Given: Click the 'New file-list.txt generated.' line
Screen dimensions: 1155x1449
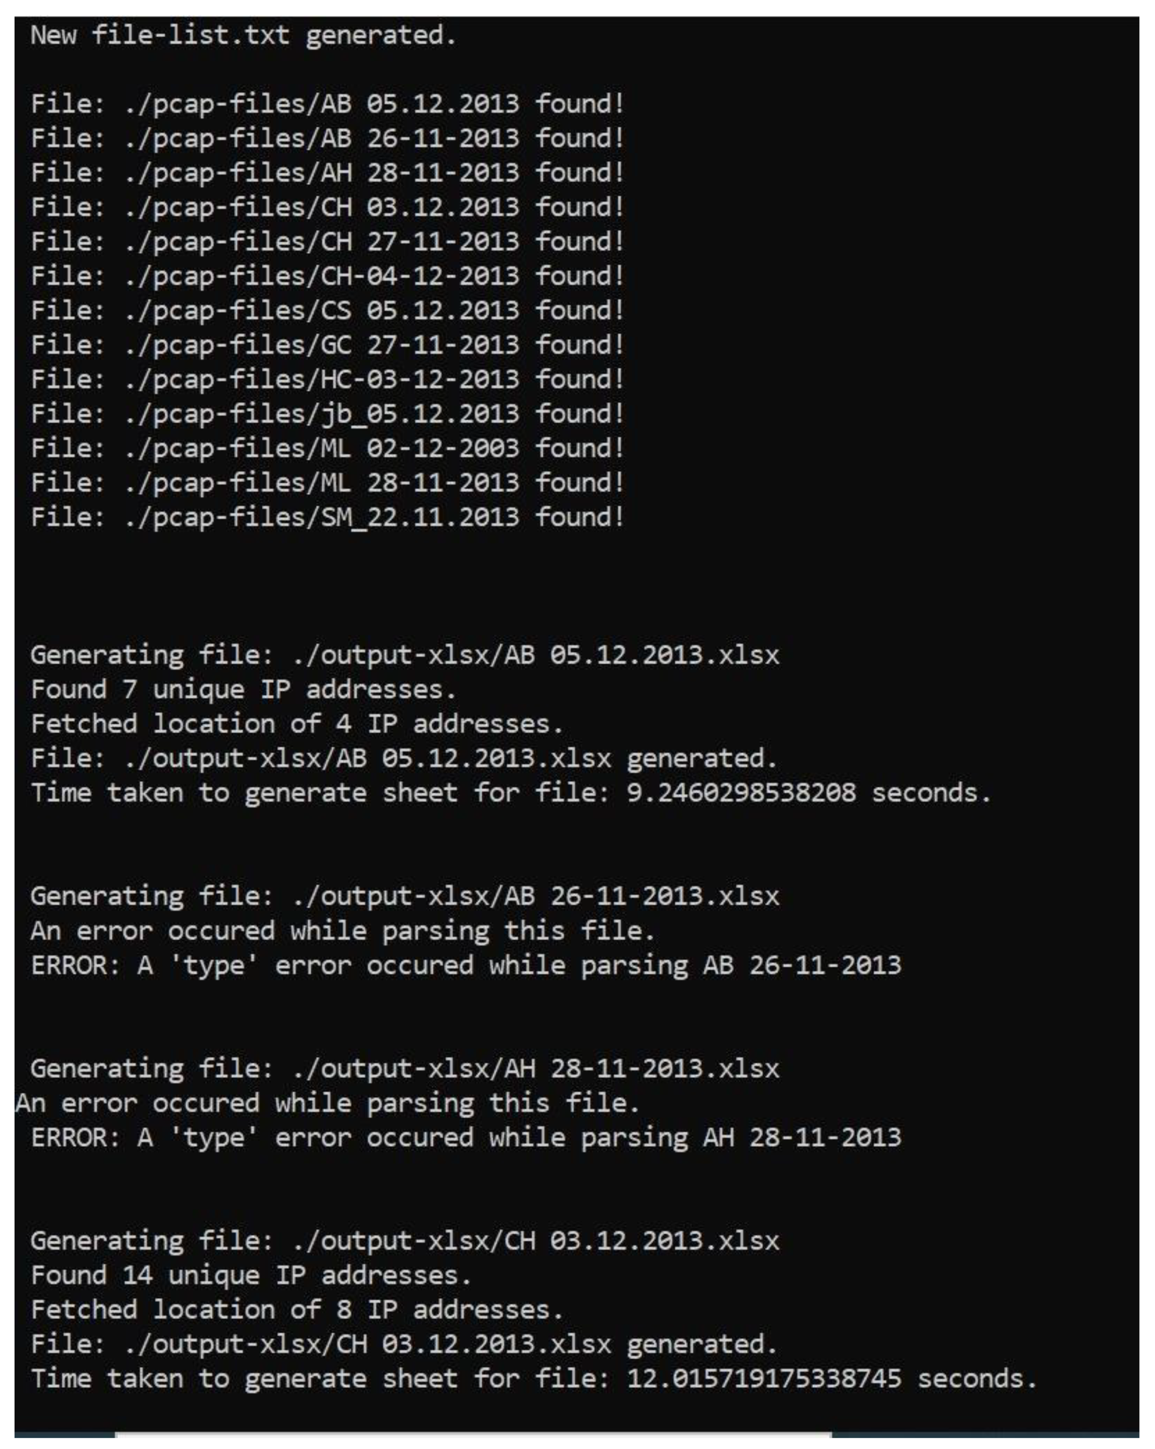Looking at the screenshot, I should (243, 35).
